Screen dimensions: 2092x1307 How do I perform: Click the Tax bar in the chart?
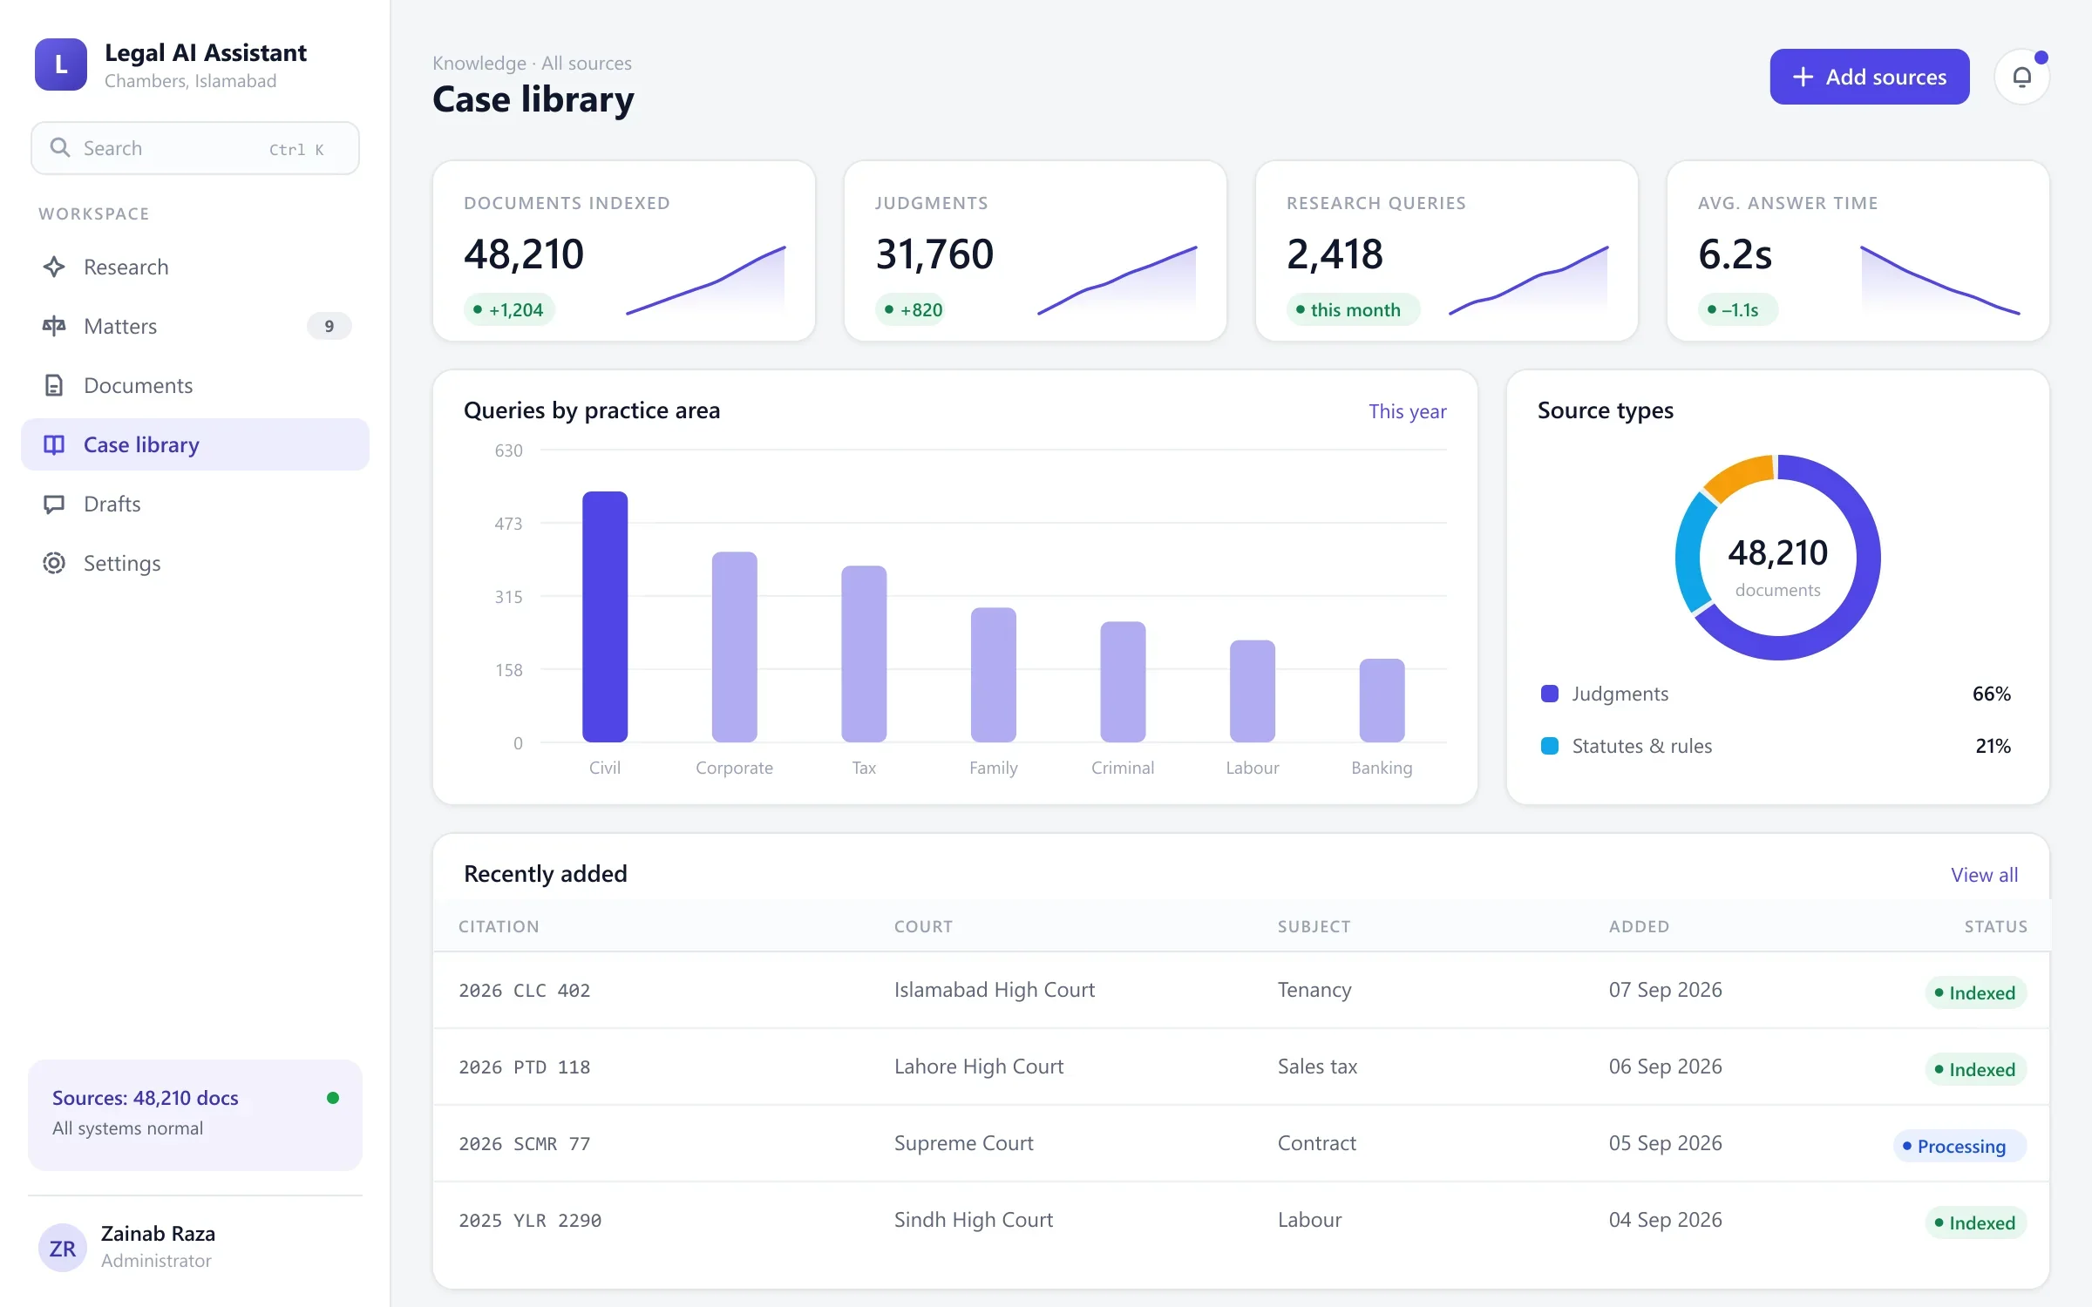pos(864,653)
